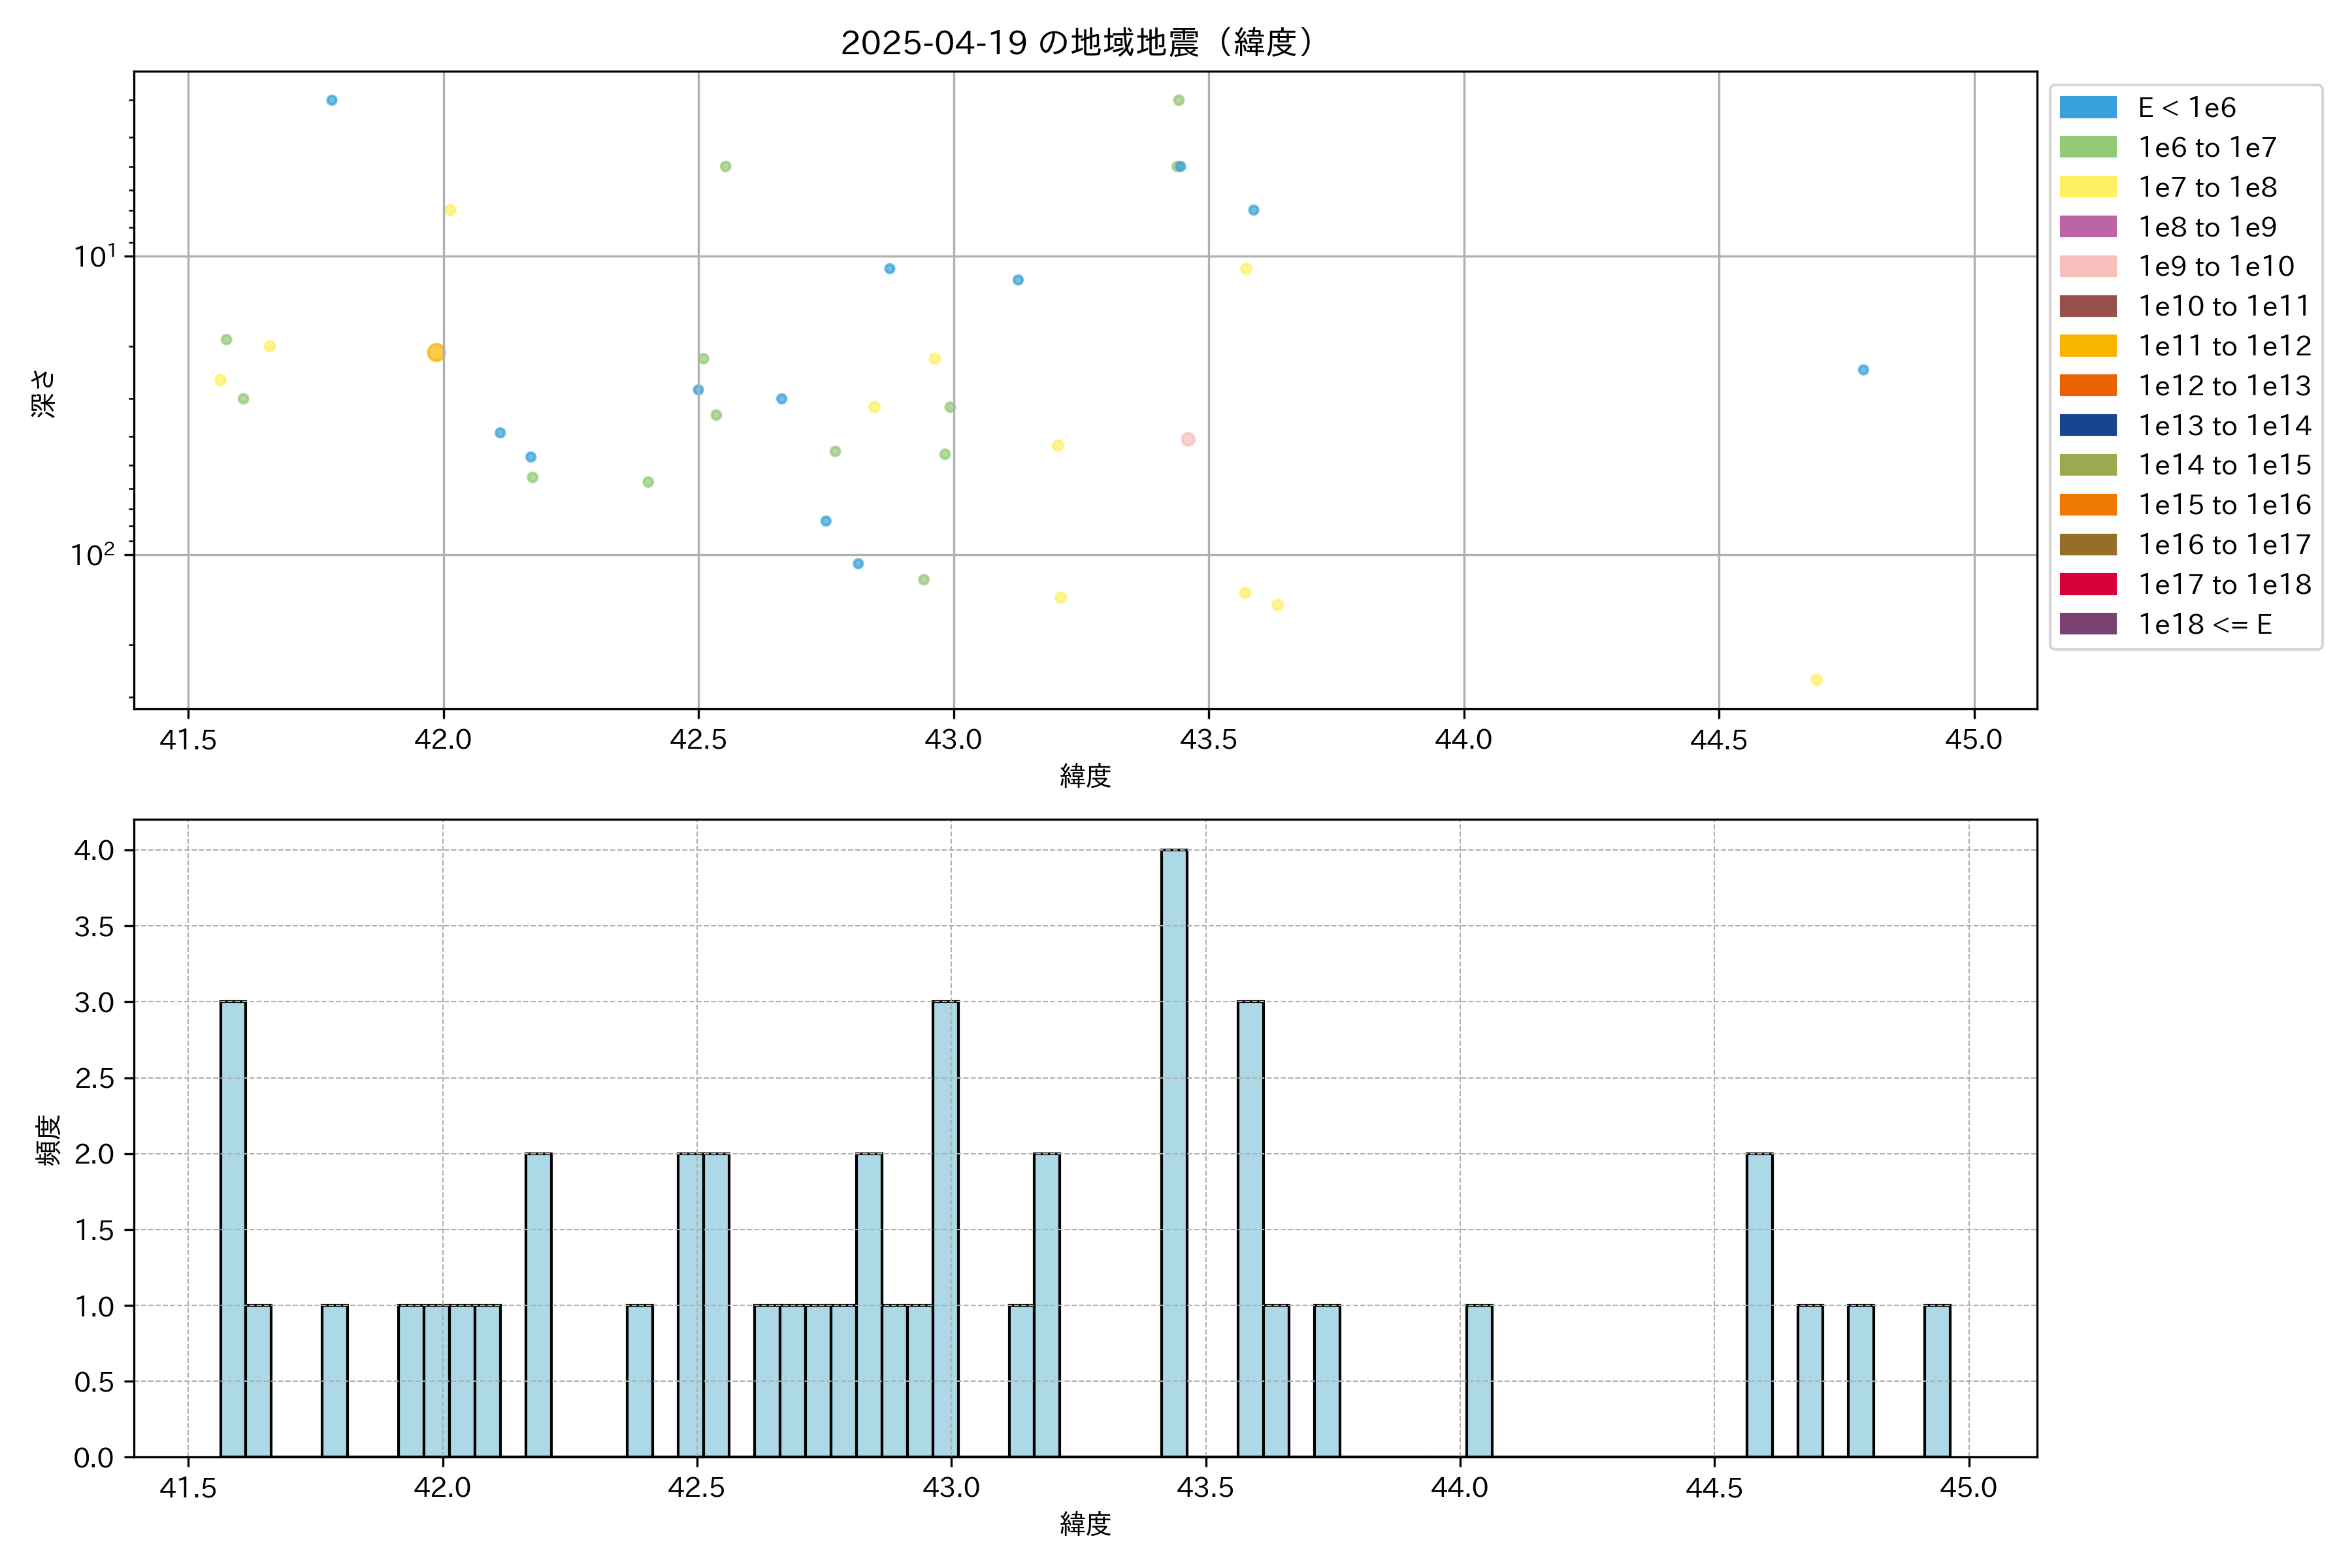Click the yellow 1e7 to 1e8 swatch
Screen dimensions: 2352x1568
click(2087, 187)
